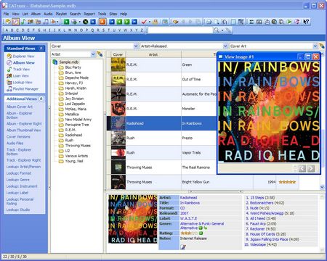Select the Album View toolbar icon
This screenshot has width=327, height=261.
(x=15, y=22)
